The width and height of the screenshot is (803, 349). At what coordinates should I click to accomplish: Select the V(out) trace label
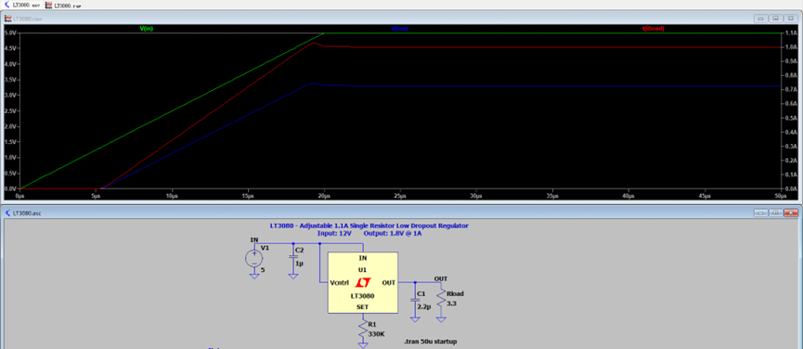pos(399,29)
